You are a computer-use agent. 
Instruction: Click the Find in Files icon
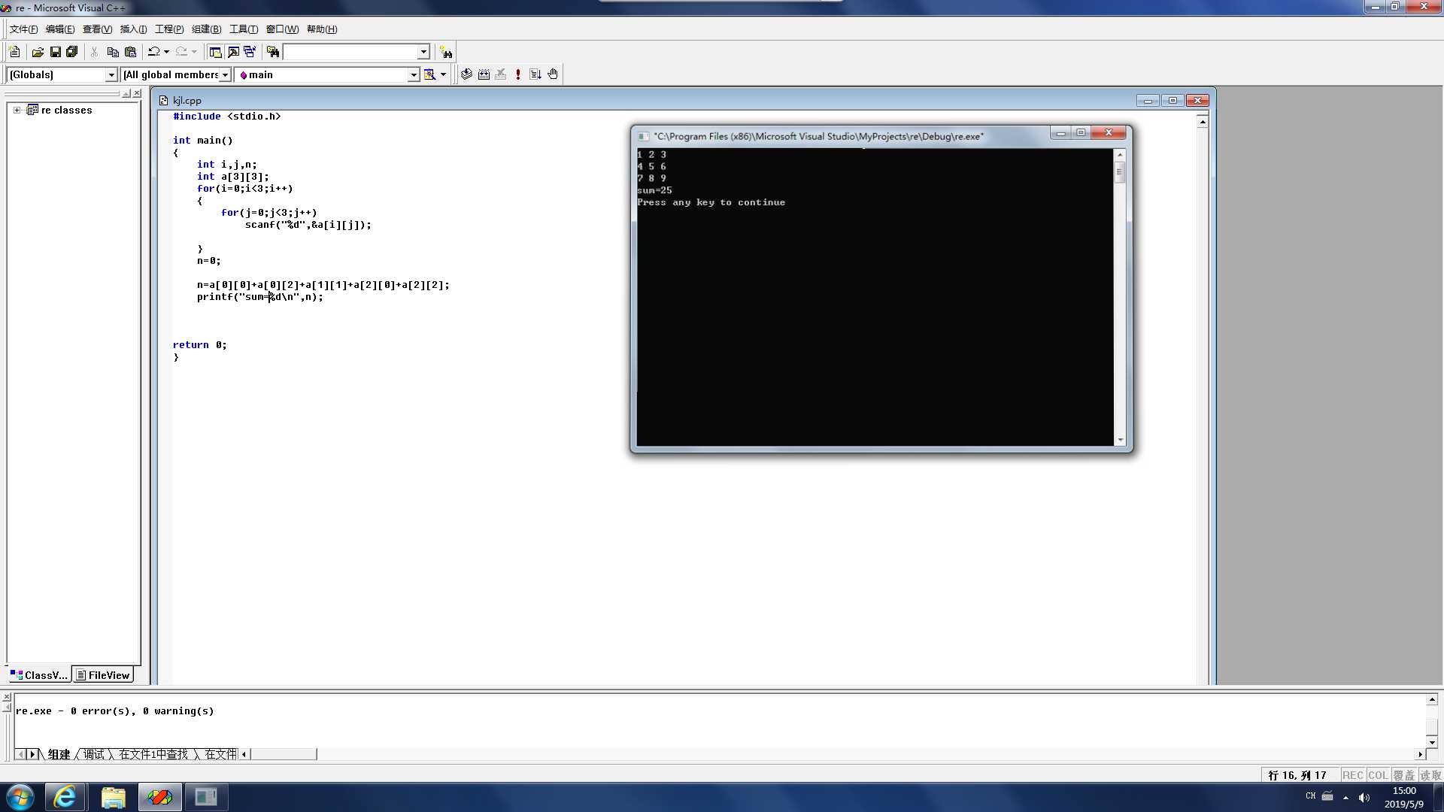[273, 52]
